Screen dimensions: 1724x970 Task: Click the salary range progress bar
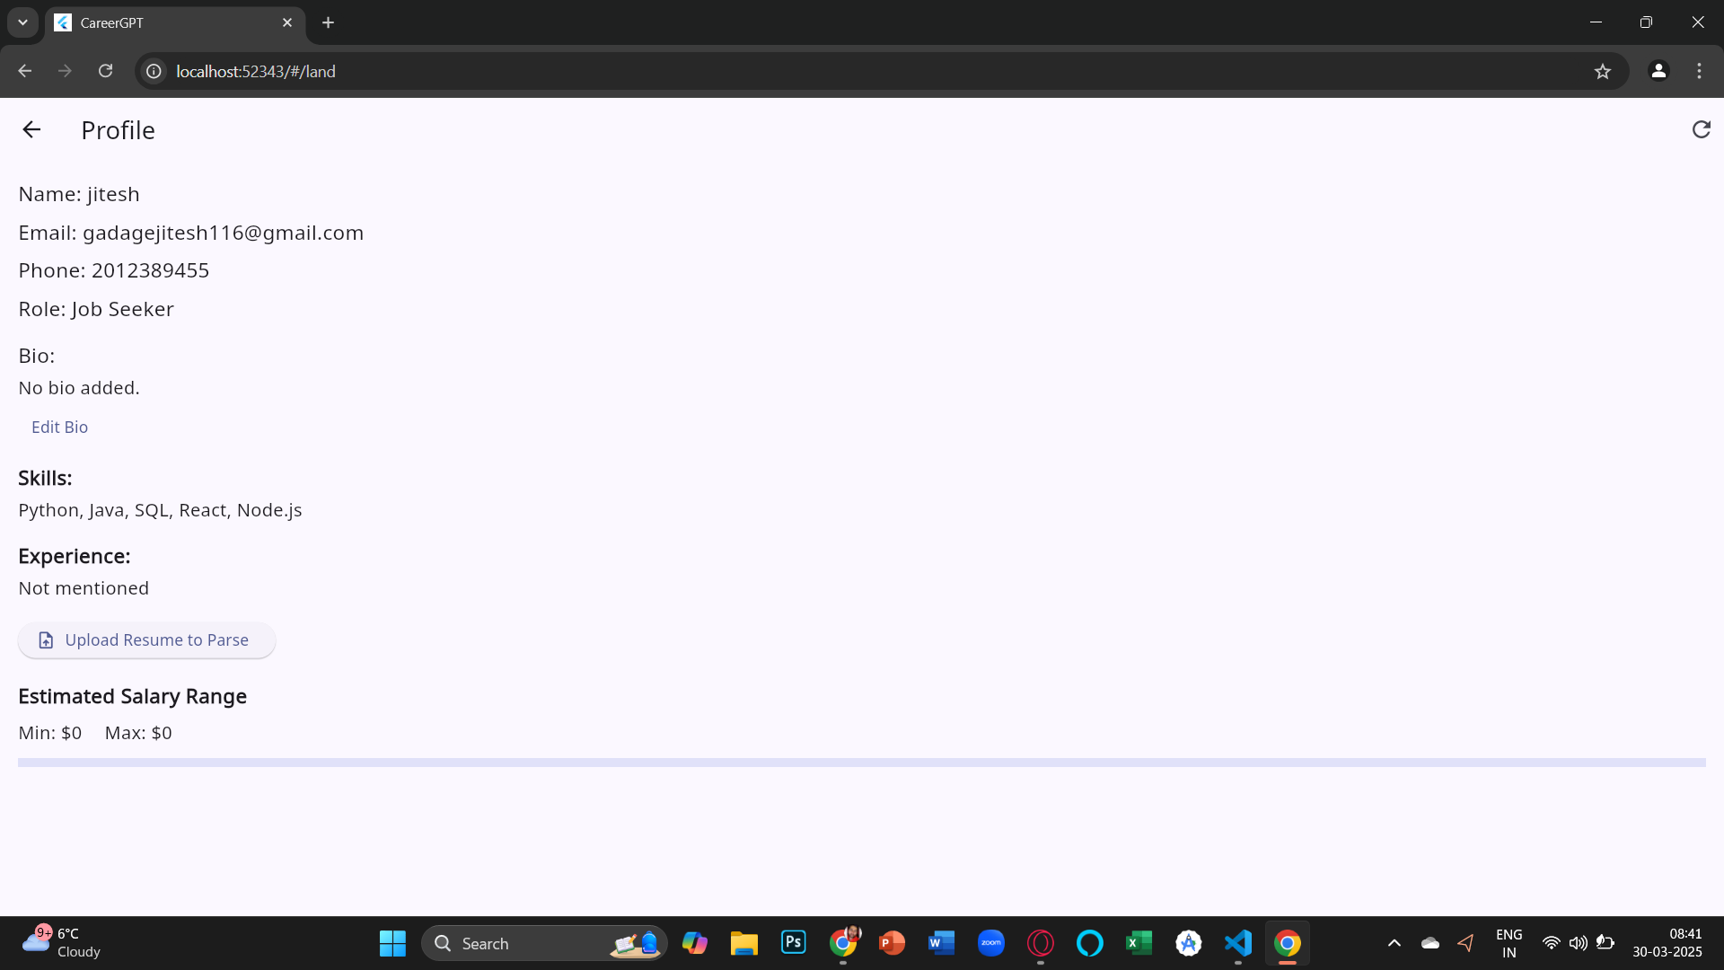[861, 763]
